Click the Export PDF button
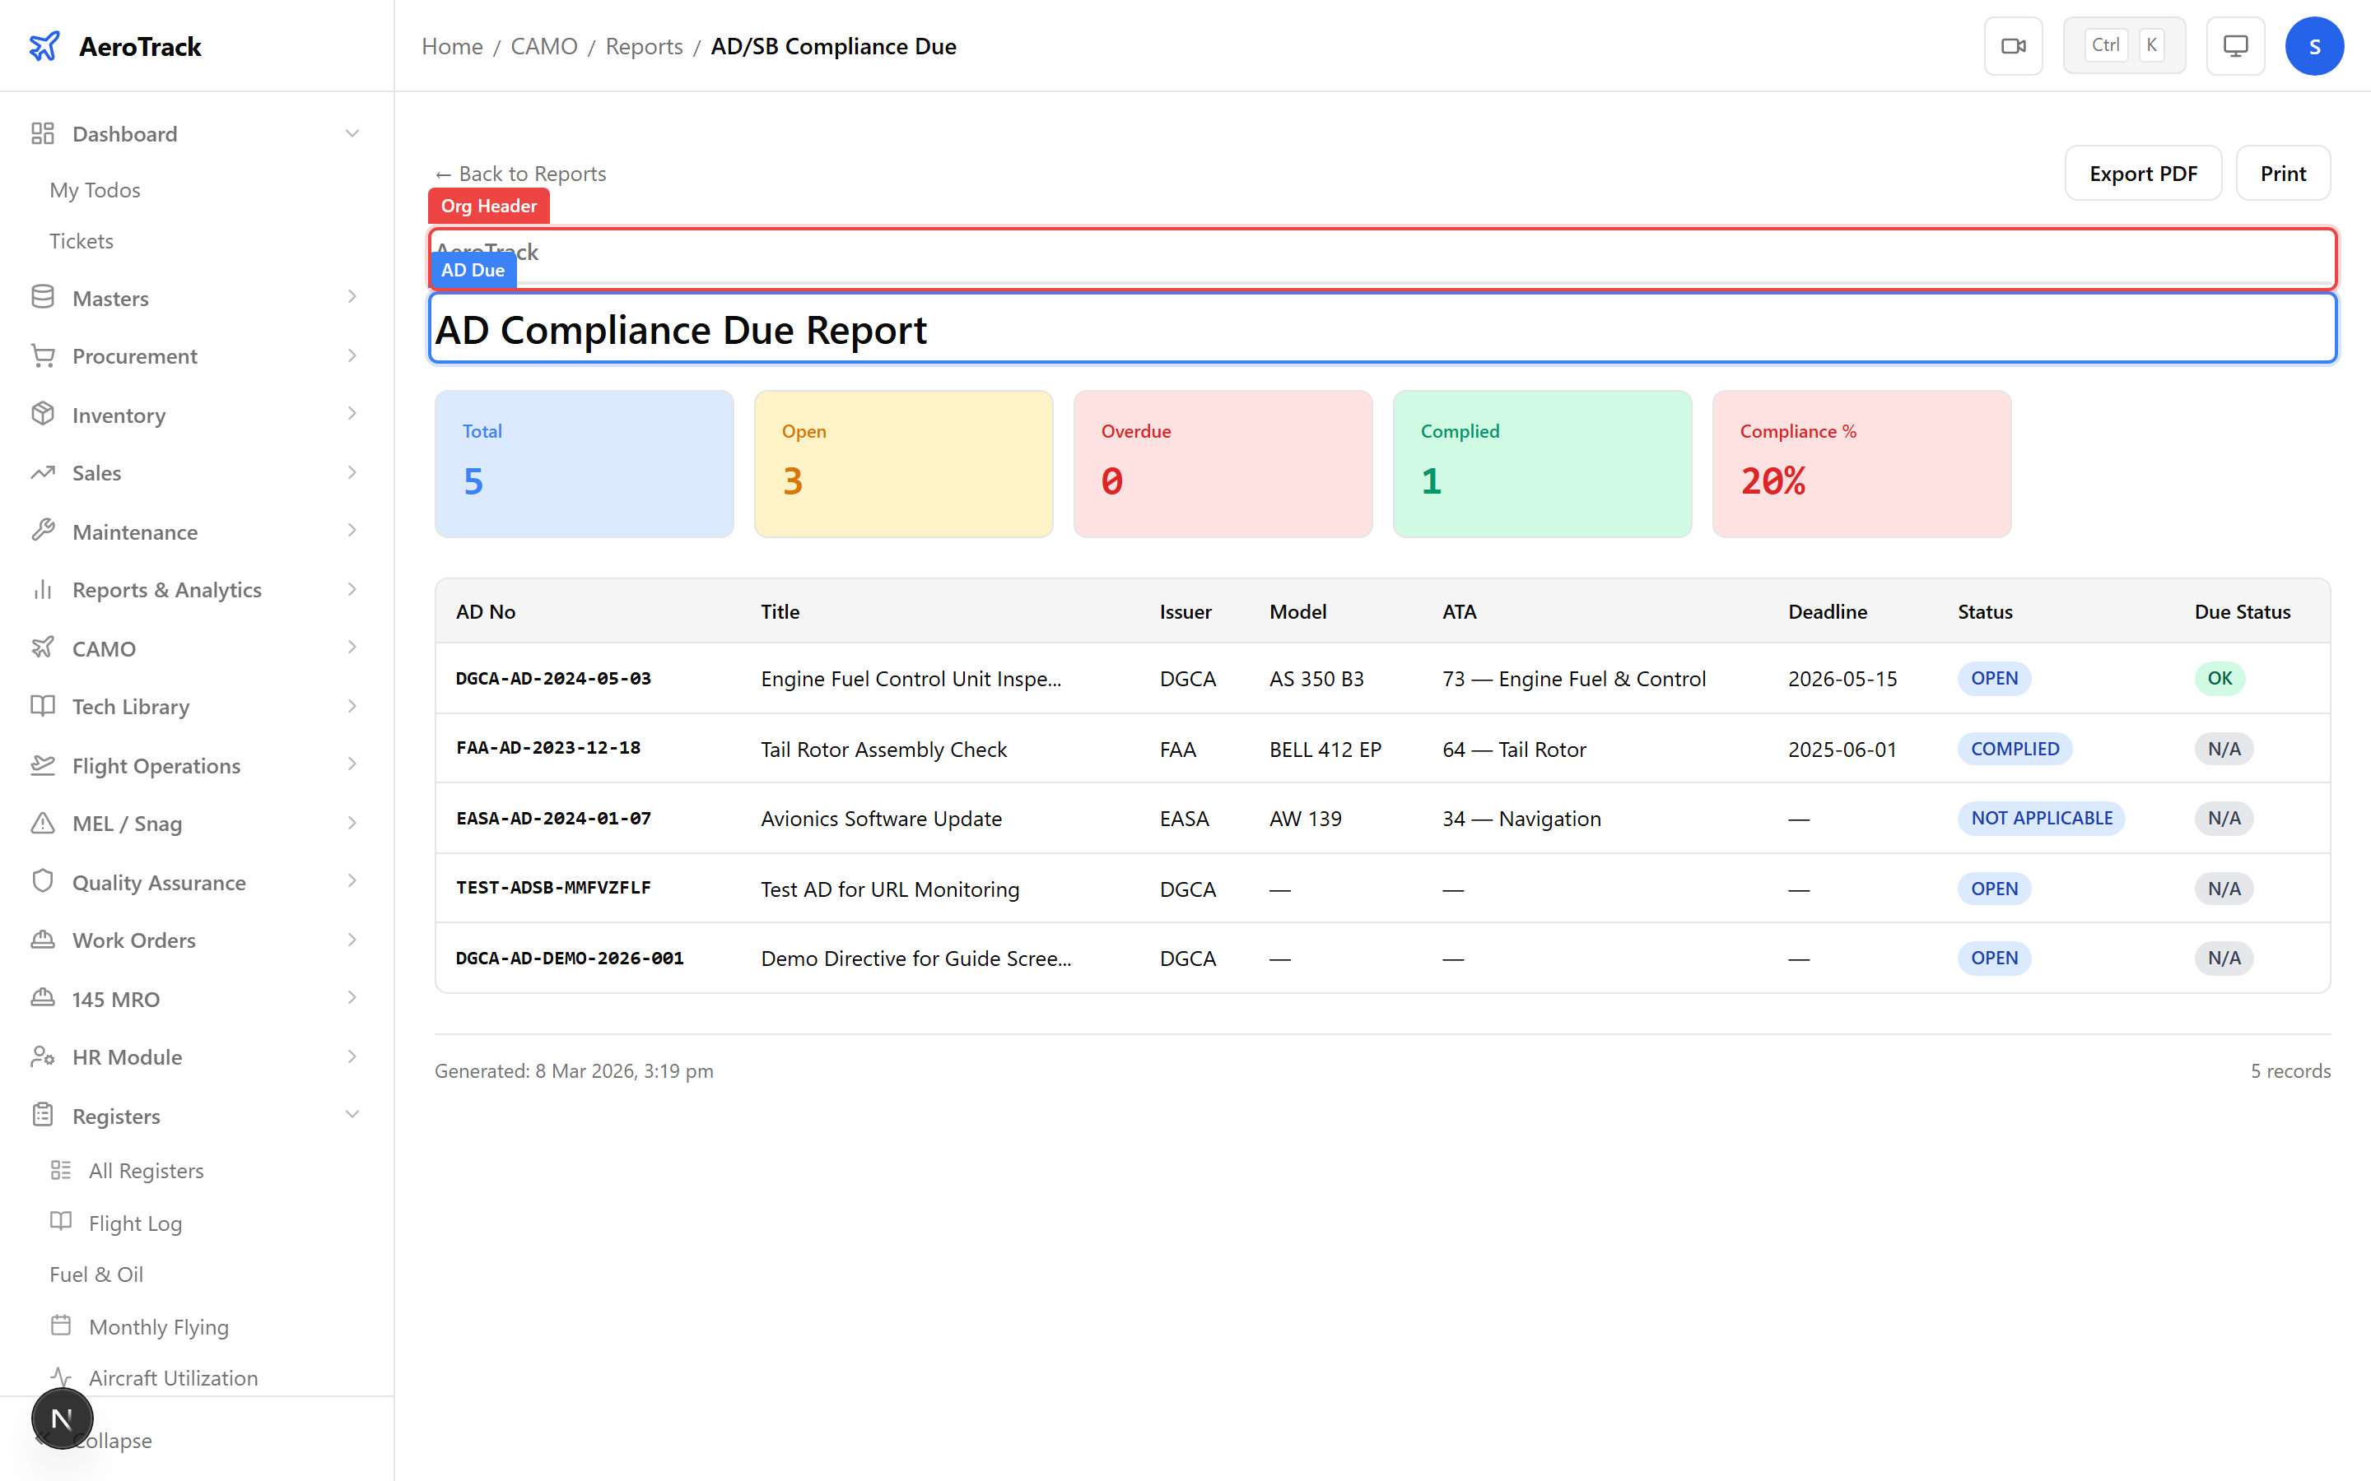Image resolution: width=2371 pixels, height=1481 pixels. coord(2143,173)
